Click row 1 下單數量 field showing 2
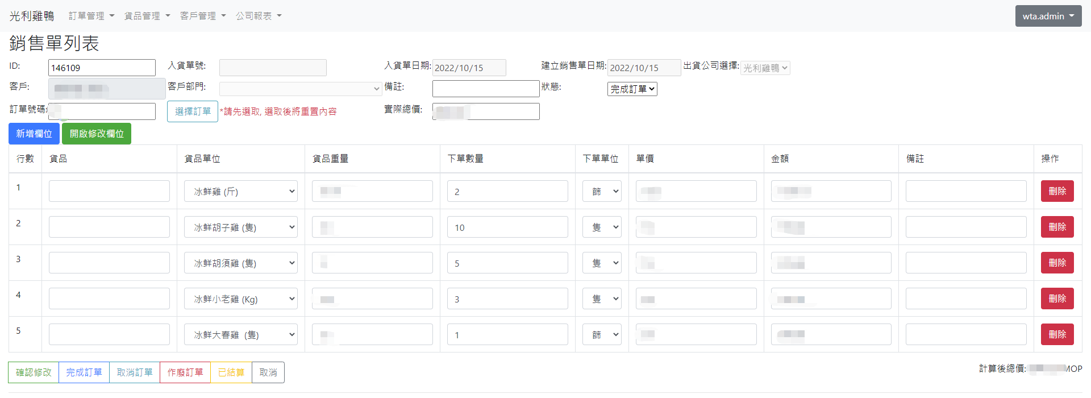Viewport: 1091px width, 398px height. pyautogui.click(x=507, y=191)
